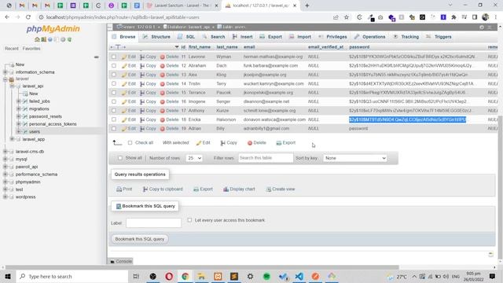
Task: Tick the checkbox for Abraham row
Action: (x=114, y=65)
